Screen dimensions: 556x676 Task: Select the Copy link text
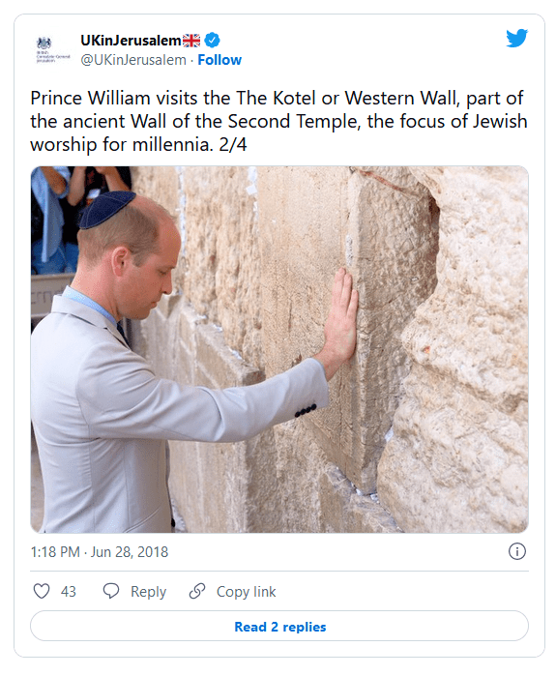click(x=247, y=592)
